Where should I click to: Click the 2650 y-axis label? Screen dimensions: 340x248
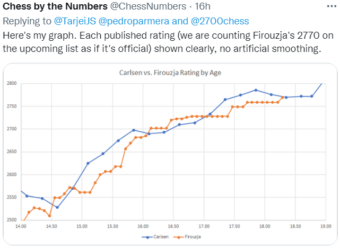click(x=13, y=152)
